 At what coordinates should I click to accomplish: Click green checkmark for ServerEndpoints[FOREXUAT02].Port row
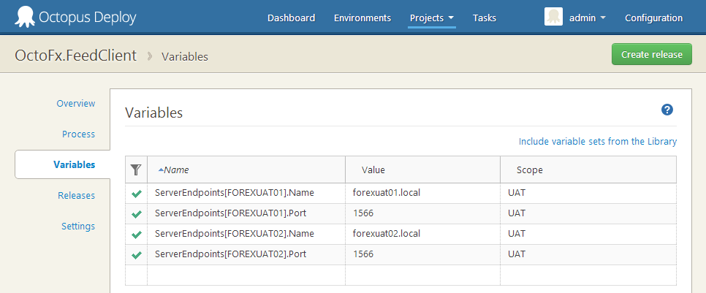click(137, 255)
